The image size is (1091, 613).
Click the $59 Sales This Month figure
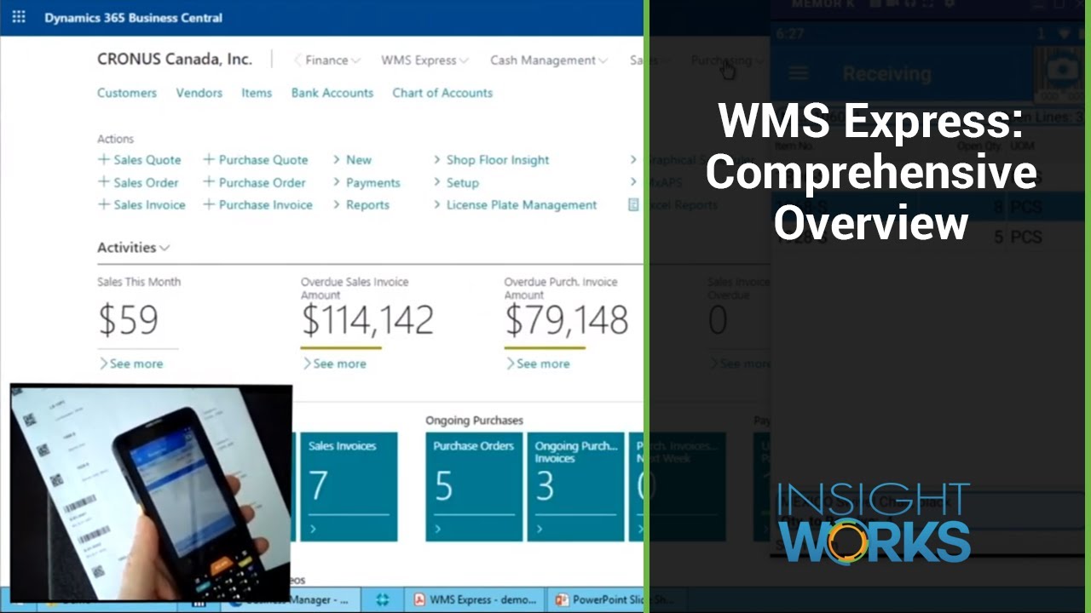[x=129, y=321]
